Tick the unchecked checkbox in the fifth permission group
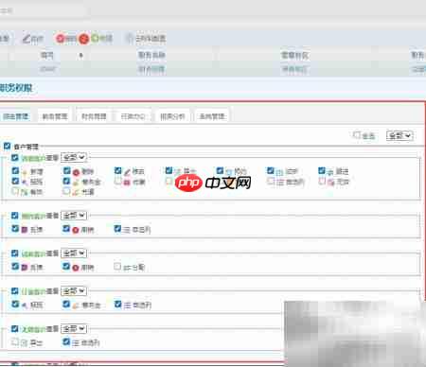 click(14, 341)
